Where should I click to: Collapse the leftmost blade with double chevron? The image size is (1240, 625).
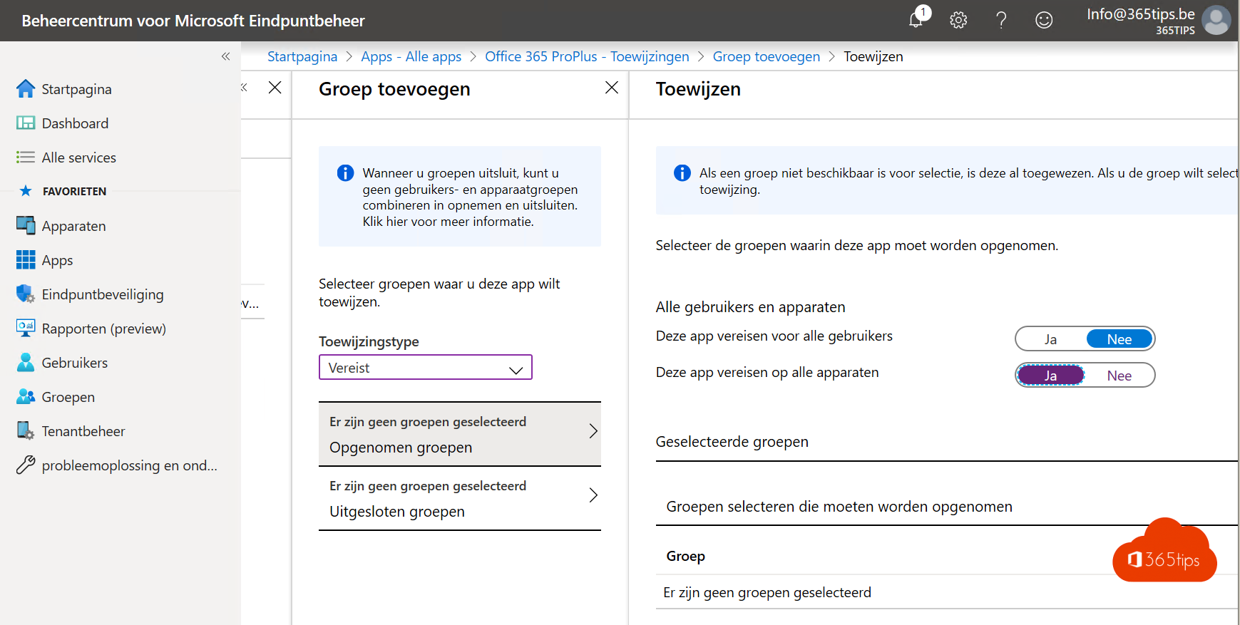click(245, 88)
